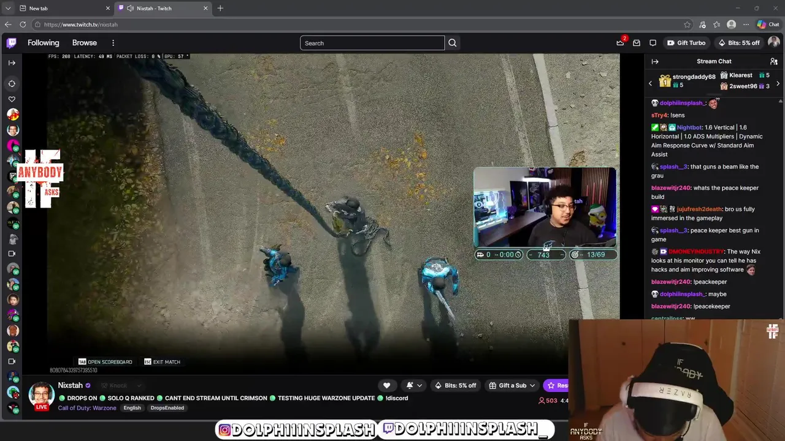Click DMONEYINDUSTRY username in chat
785x441 pixels.
[696, 252]
